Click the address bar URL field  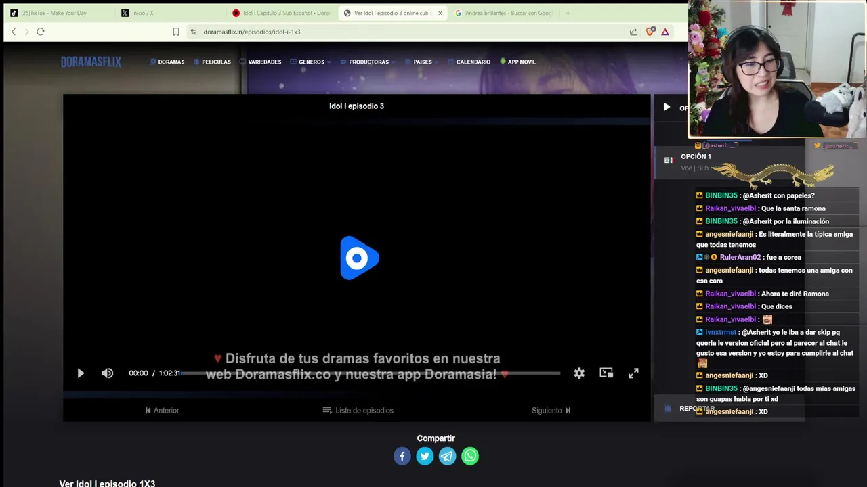[x=406, y=32]
